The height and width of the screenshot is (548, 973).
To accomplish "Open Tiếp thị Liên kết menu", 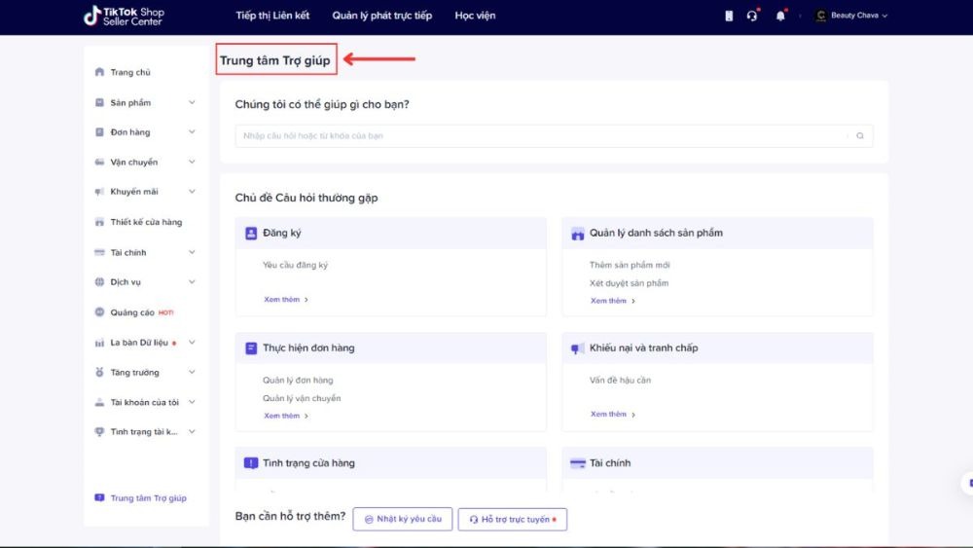I will click(x=272, y=16).
